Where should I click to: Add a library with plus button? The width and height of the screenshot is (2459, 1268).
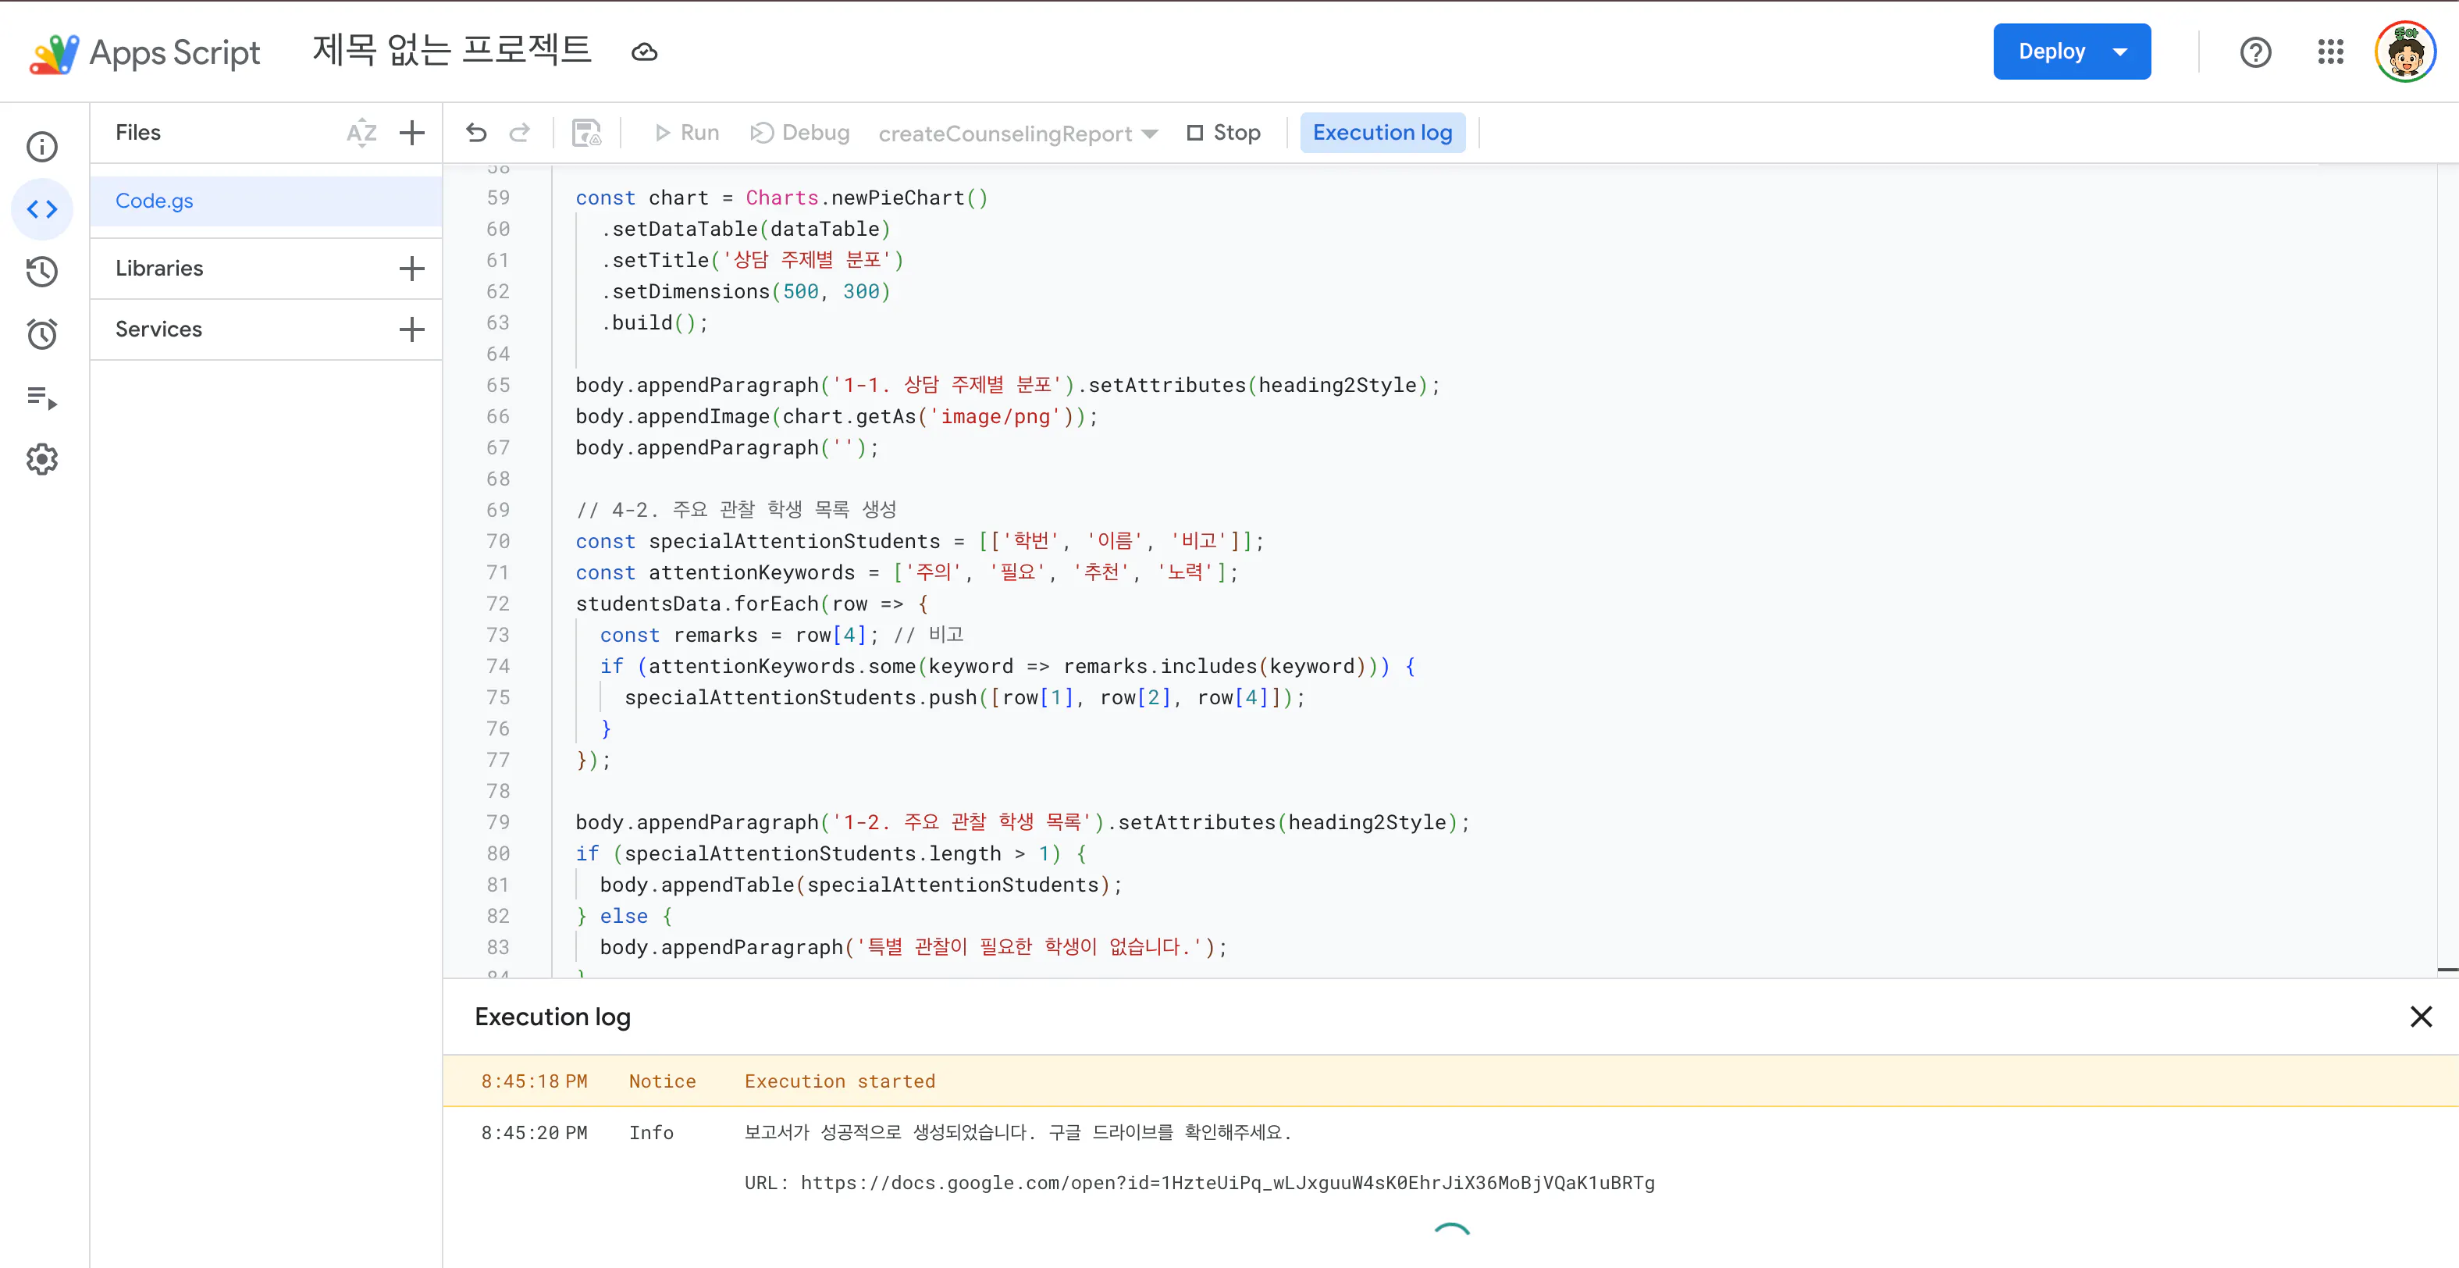pyautogui.click(x=411, y=269)
